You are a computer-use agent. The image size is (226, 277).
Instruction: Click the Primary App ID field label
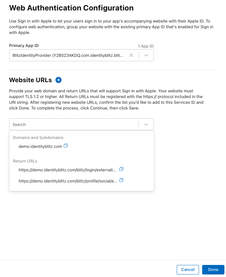point(24,46)
